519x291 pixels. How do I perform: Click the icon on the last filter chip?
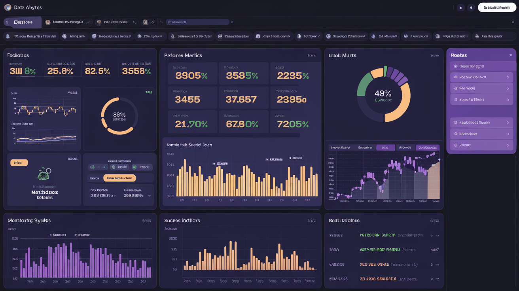click(x=477, y=36)
